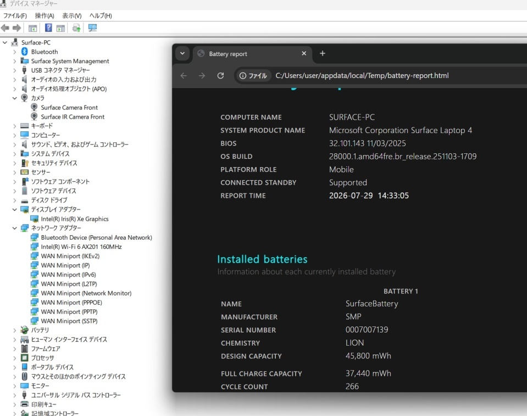Click the キーボード keyboard icon
Image resolution: width=527 pixels, height=416 pixels.
tap(24, 126)
